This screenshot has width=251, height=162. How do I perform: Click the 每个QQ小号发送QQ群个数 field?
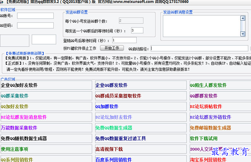pyautogui.click(x=131, y=20)
